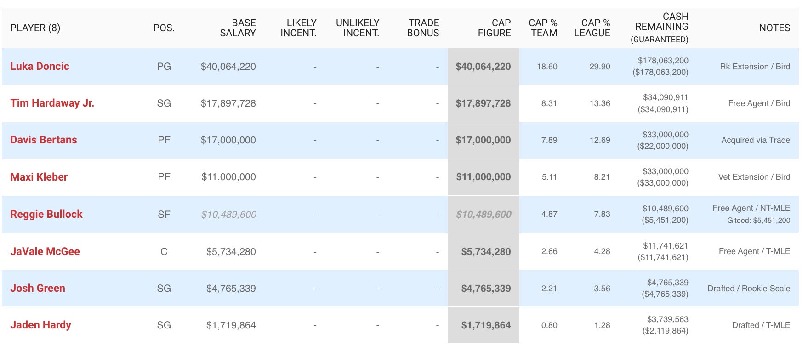Viewport: 808px width, 351px height.
Task: Click the Likely Incent. column header
Action: 299,28
